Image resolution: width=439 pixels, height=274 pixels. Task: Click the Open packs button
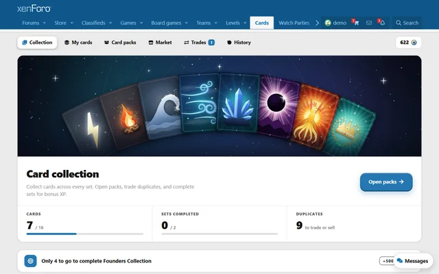(x=386, y=182)
